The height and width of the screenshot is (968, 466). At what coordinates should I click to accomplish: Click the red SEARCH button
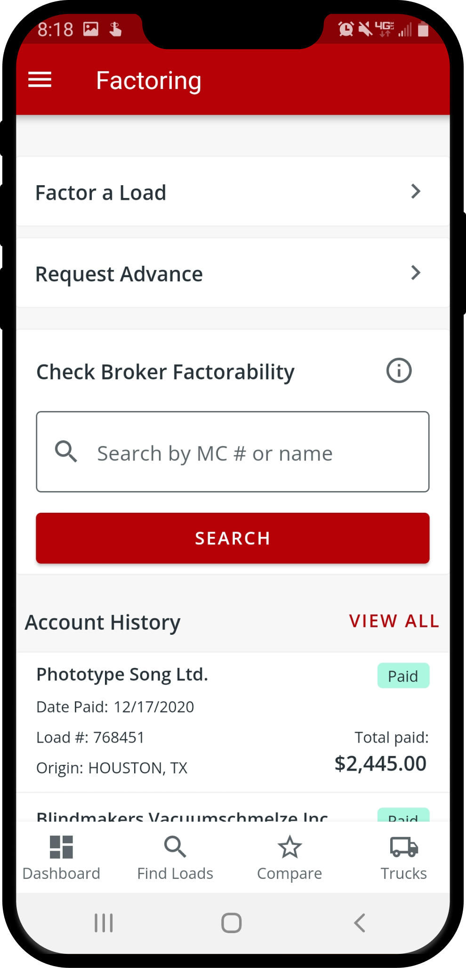pos(233,538)
